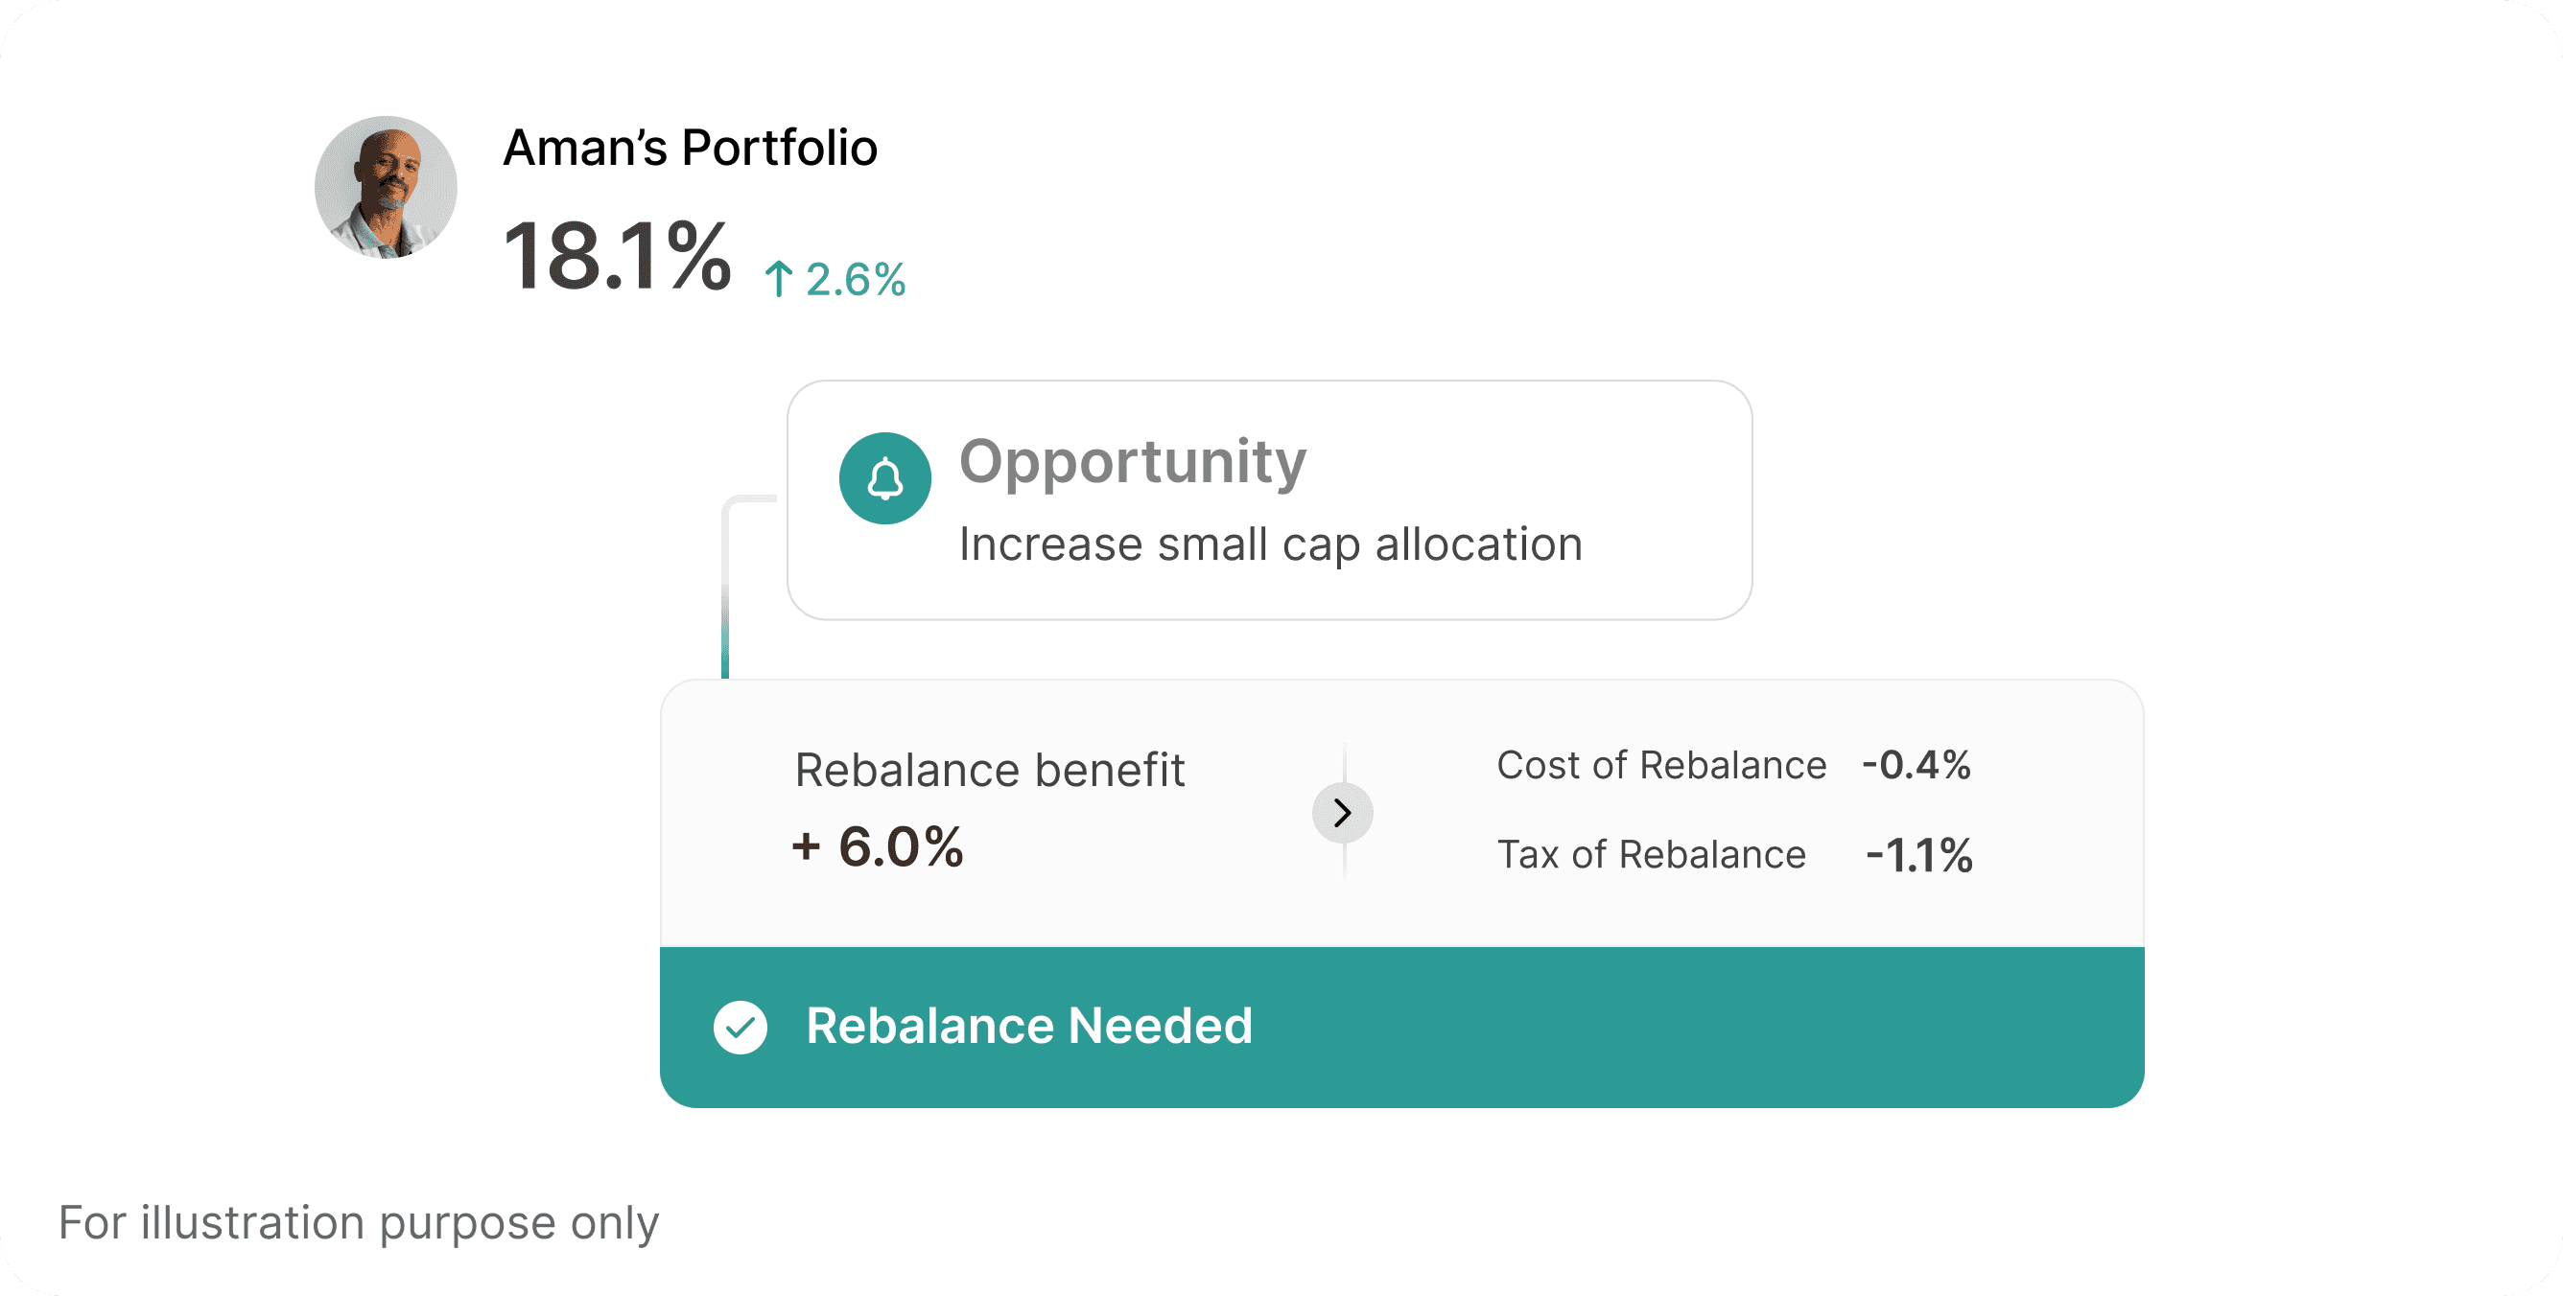Click the notification bell icon in Opportunity card
This screenshot has height=1296, width=2563.
(884, 478)
